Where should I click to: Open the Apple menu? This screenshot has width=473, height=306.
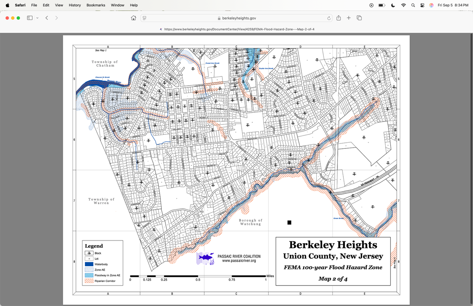click(x=7, y=5)
